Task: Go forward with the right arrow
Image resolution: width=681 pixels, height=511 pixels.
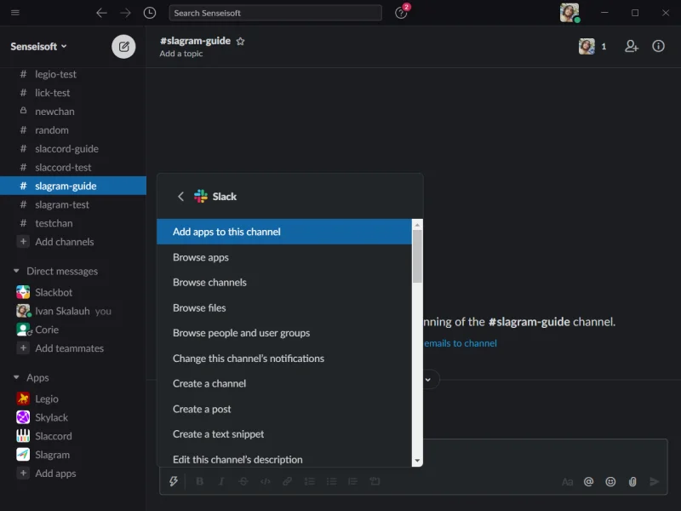Action: [125, 13]
